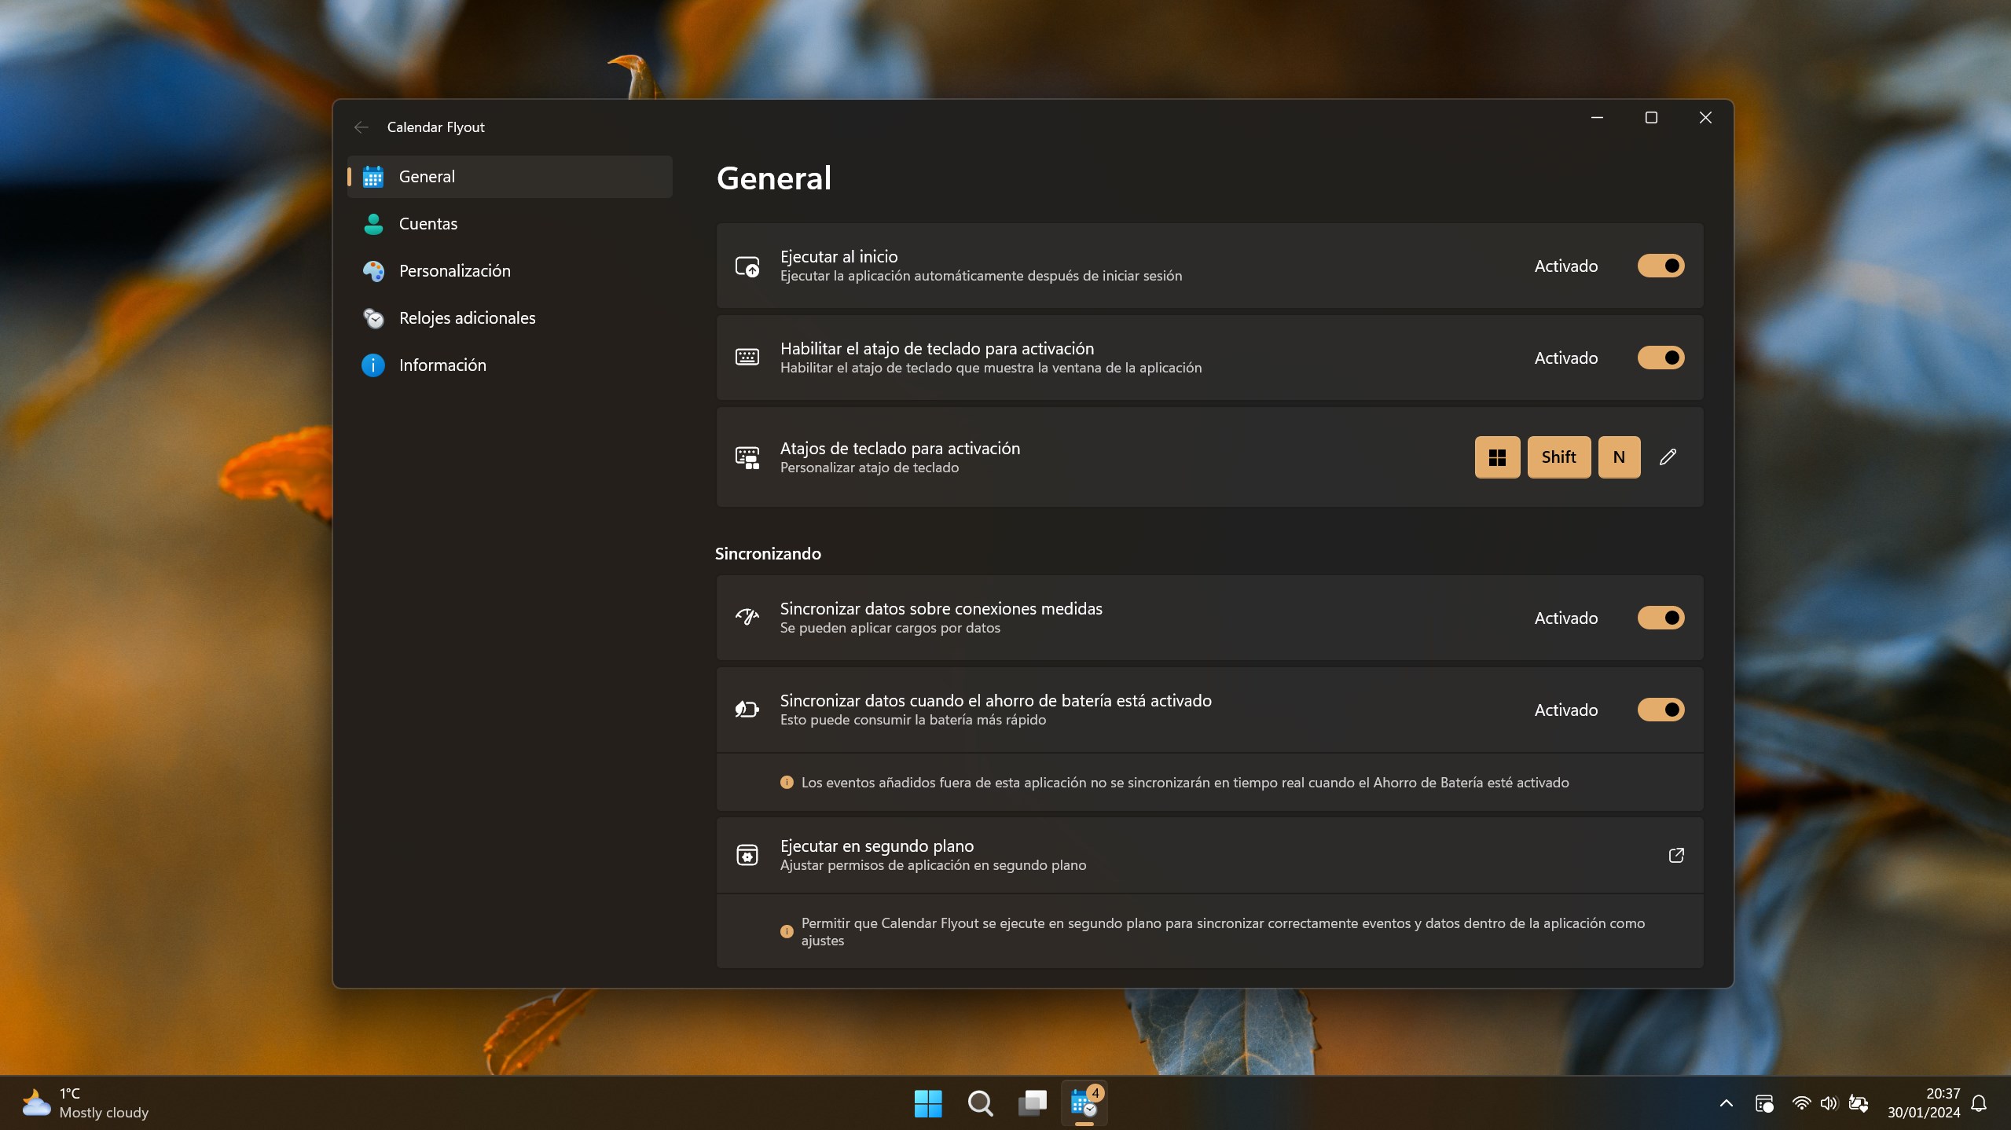Click the Ejecutar en segundo plano title text
2011x1130 pixels.
coord(877,846)
